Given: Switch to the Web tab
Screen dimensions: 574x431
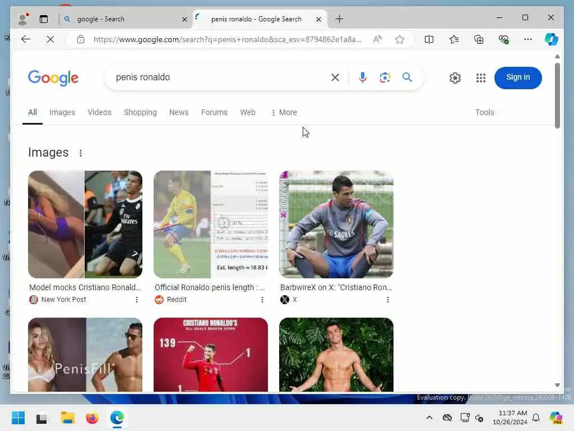Looking at the screenshot, I should (x=248, y=112).
